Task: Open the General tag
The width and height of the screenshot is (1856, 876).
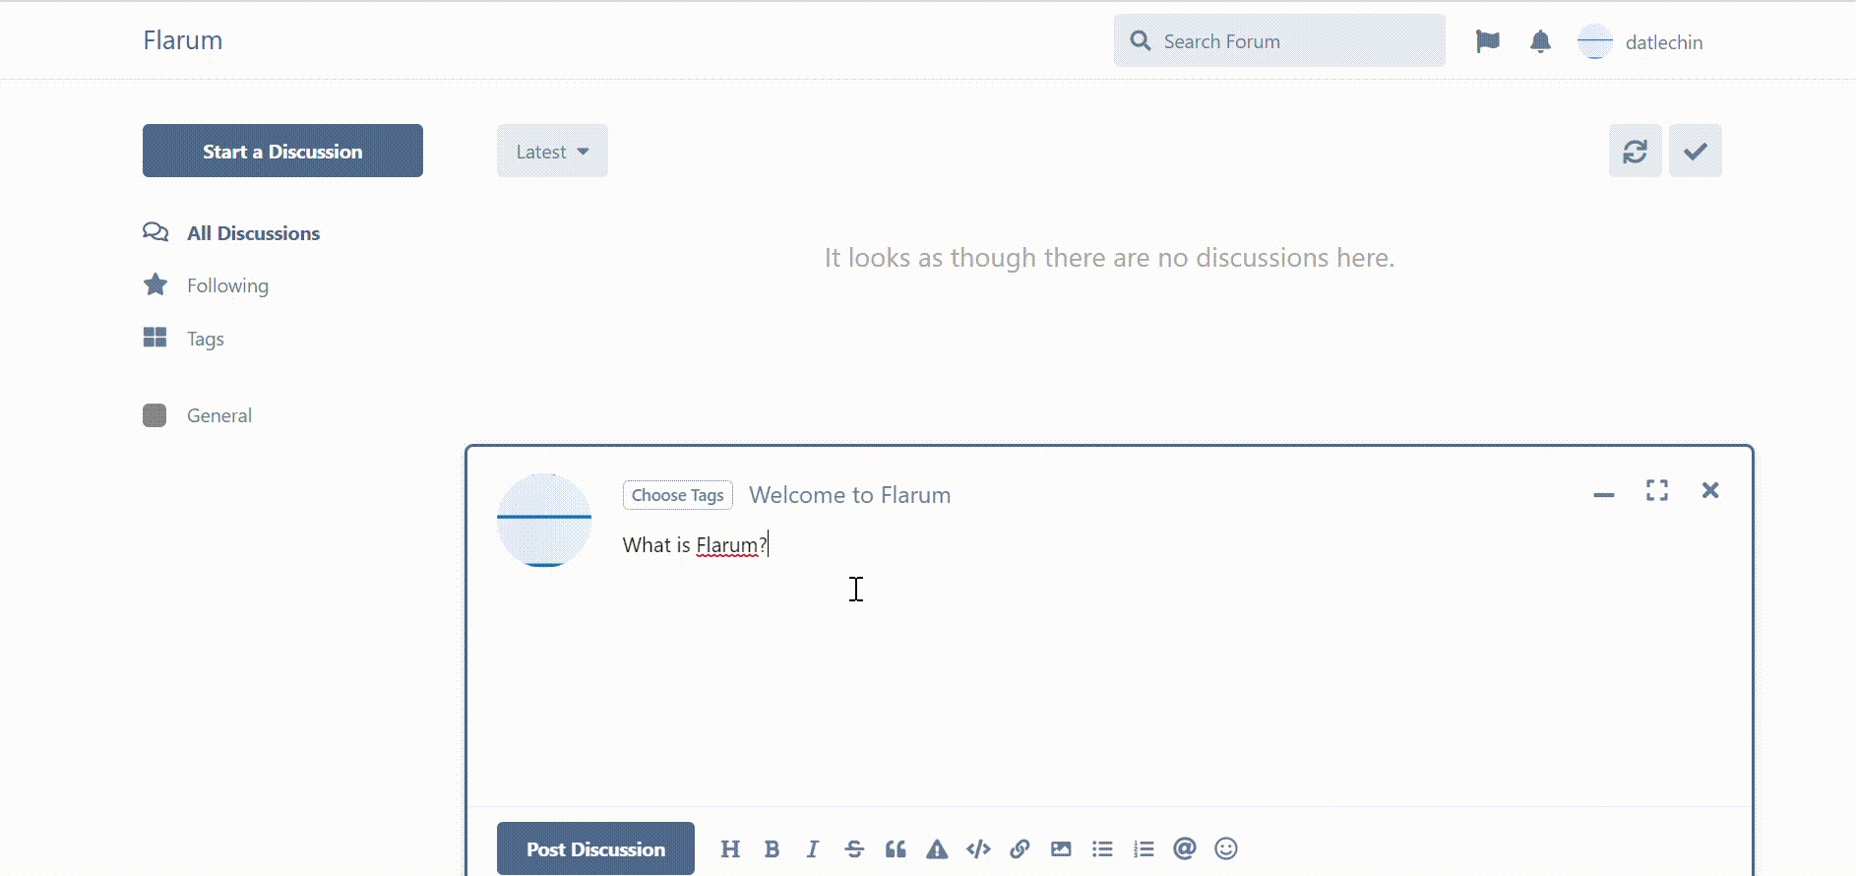Action: (x=219, y=415)
